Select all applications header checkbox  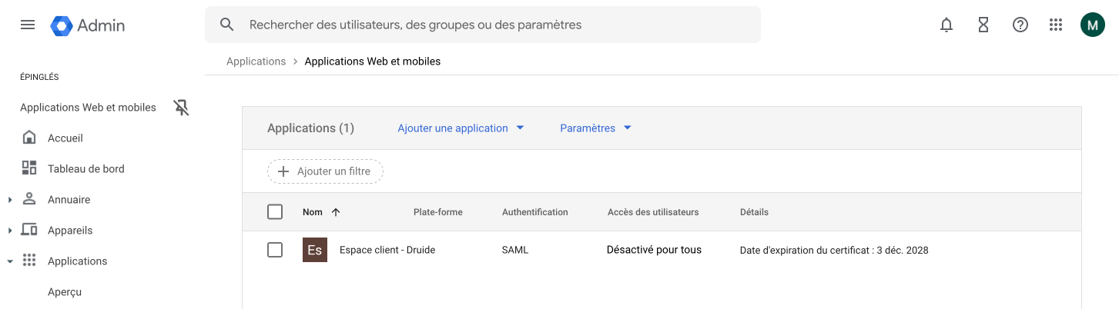tap(275, 212)
